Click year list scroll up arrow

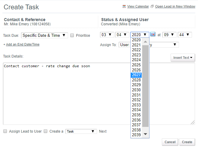[145, 42]
